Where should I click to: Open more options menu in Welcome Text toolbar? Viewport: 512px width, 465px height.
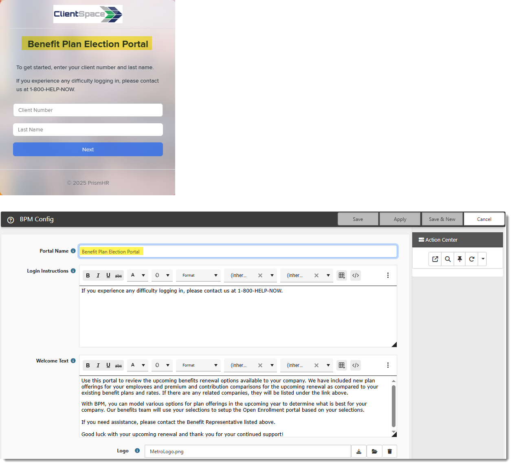388,365
